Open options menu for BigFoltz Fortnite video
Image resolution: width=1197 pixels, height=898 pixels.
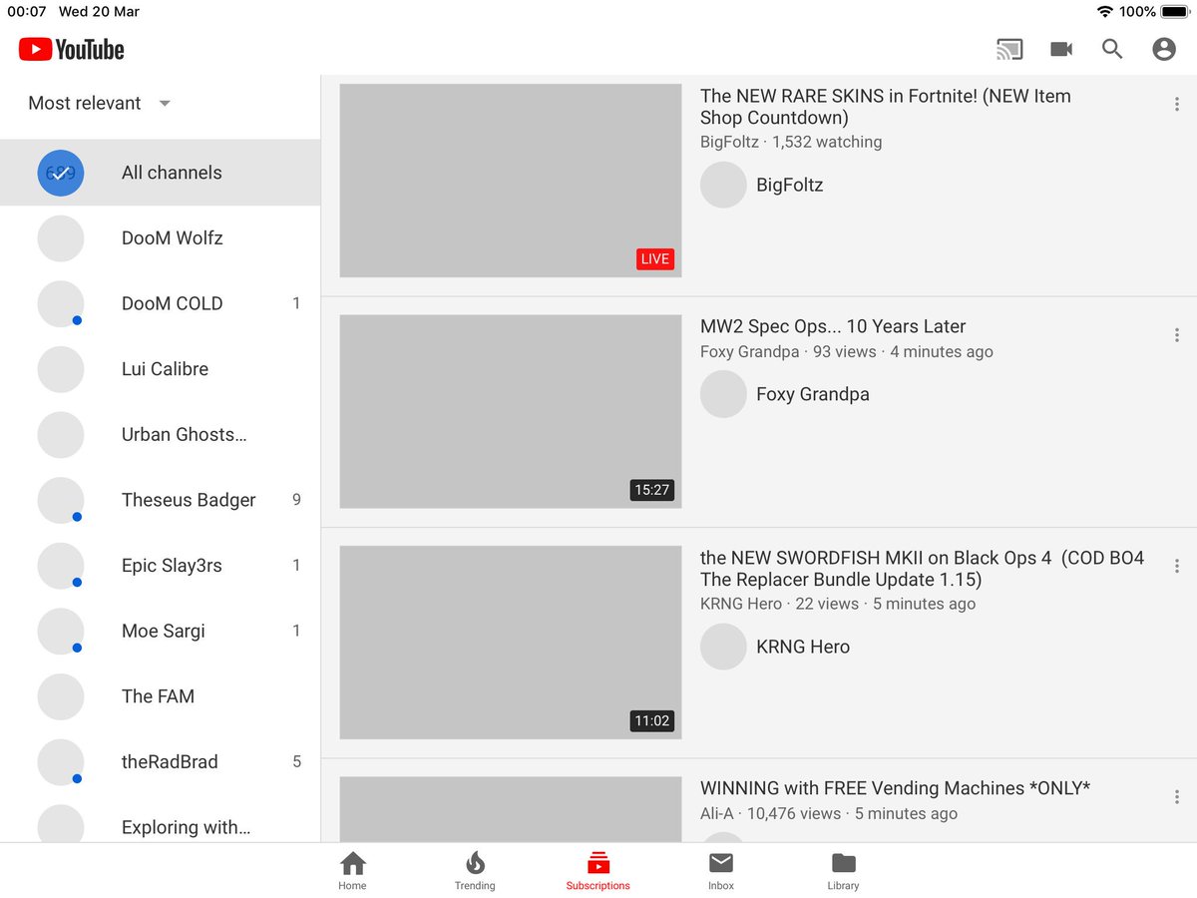1177,104
